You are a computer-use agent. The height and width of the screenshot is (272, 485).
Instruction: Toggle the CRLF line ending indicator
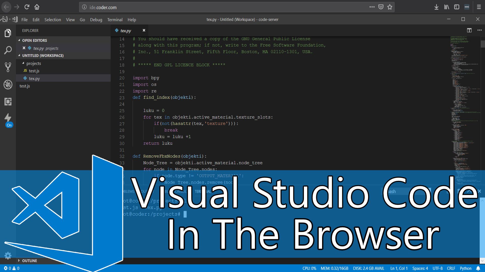tap(451, 268)
